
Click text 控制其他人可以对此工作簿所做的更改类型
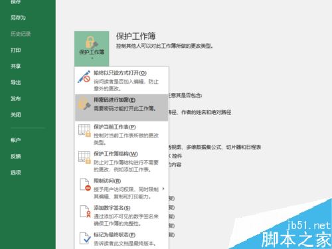165,46
